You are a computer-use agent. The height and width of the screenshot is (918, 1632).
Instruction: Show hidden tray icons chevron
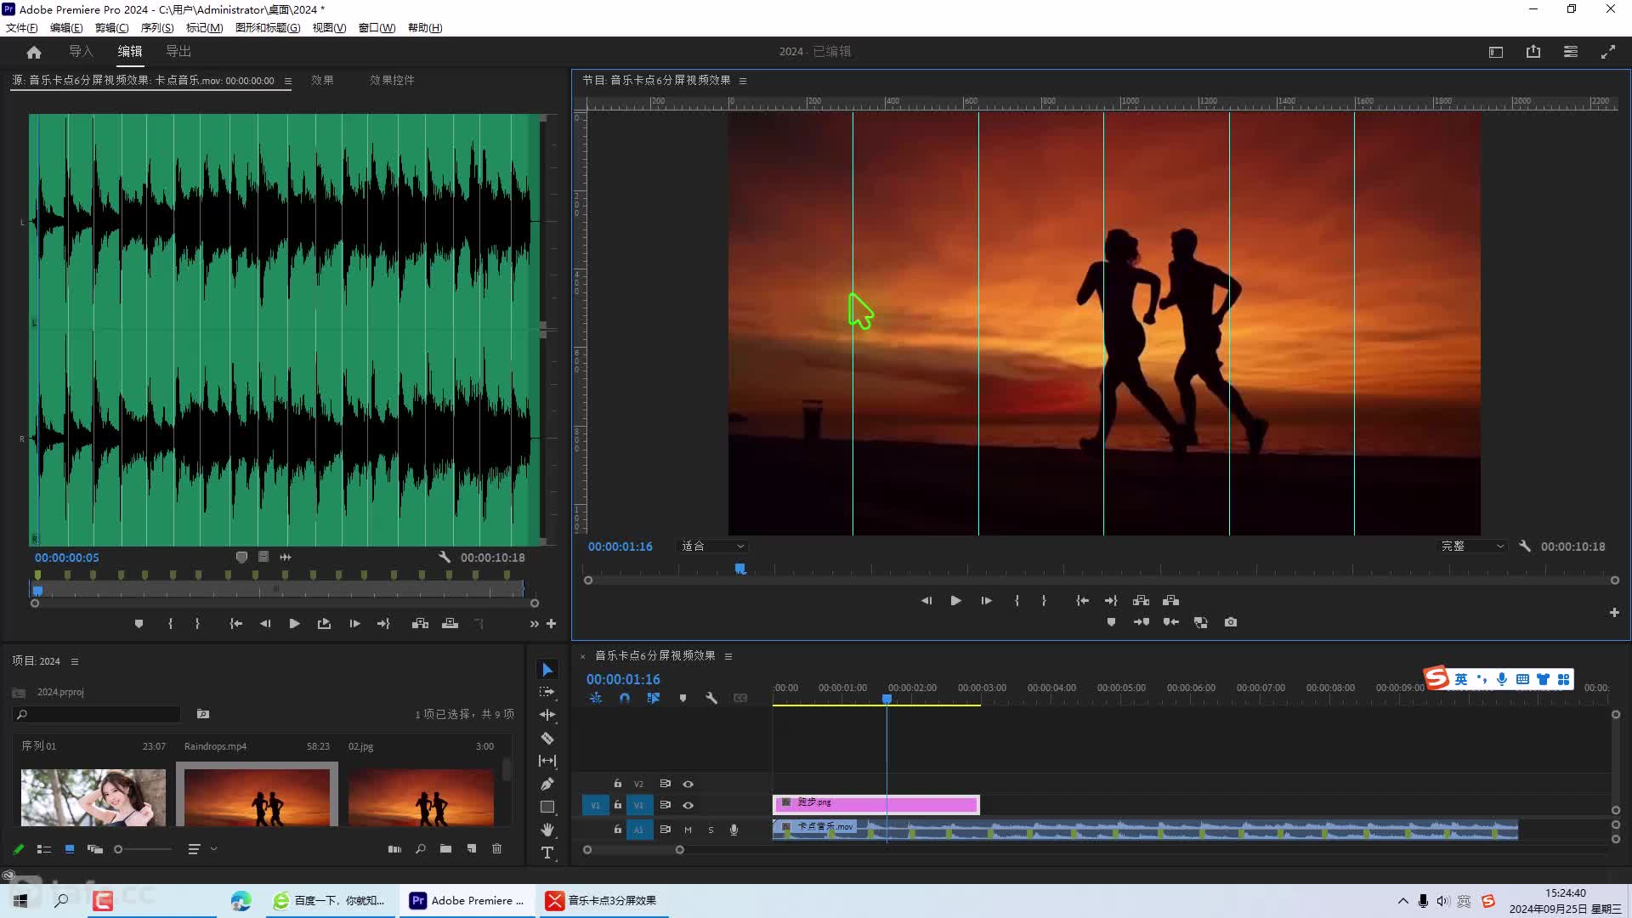click(1402, 901)
